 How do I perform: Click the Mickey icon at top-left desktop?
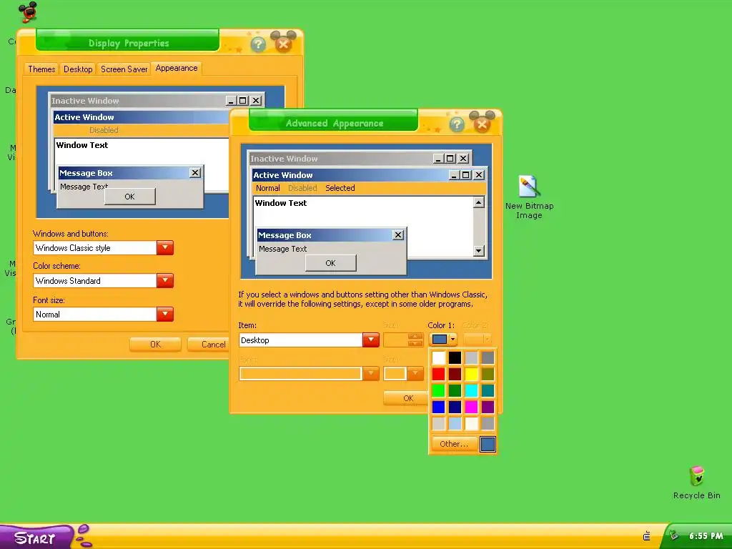click(28, 11)
